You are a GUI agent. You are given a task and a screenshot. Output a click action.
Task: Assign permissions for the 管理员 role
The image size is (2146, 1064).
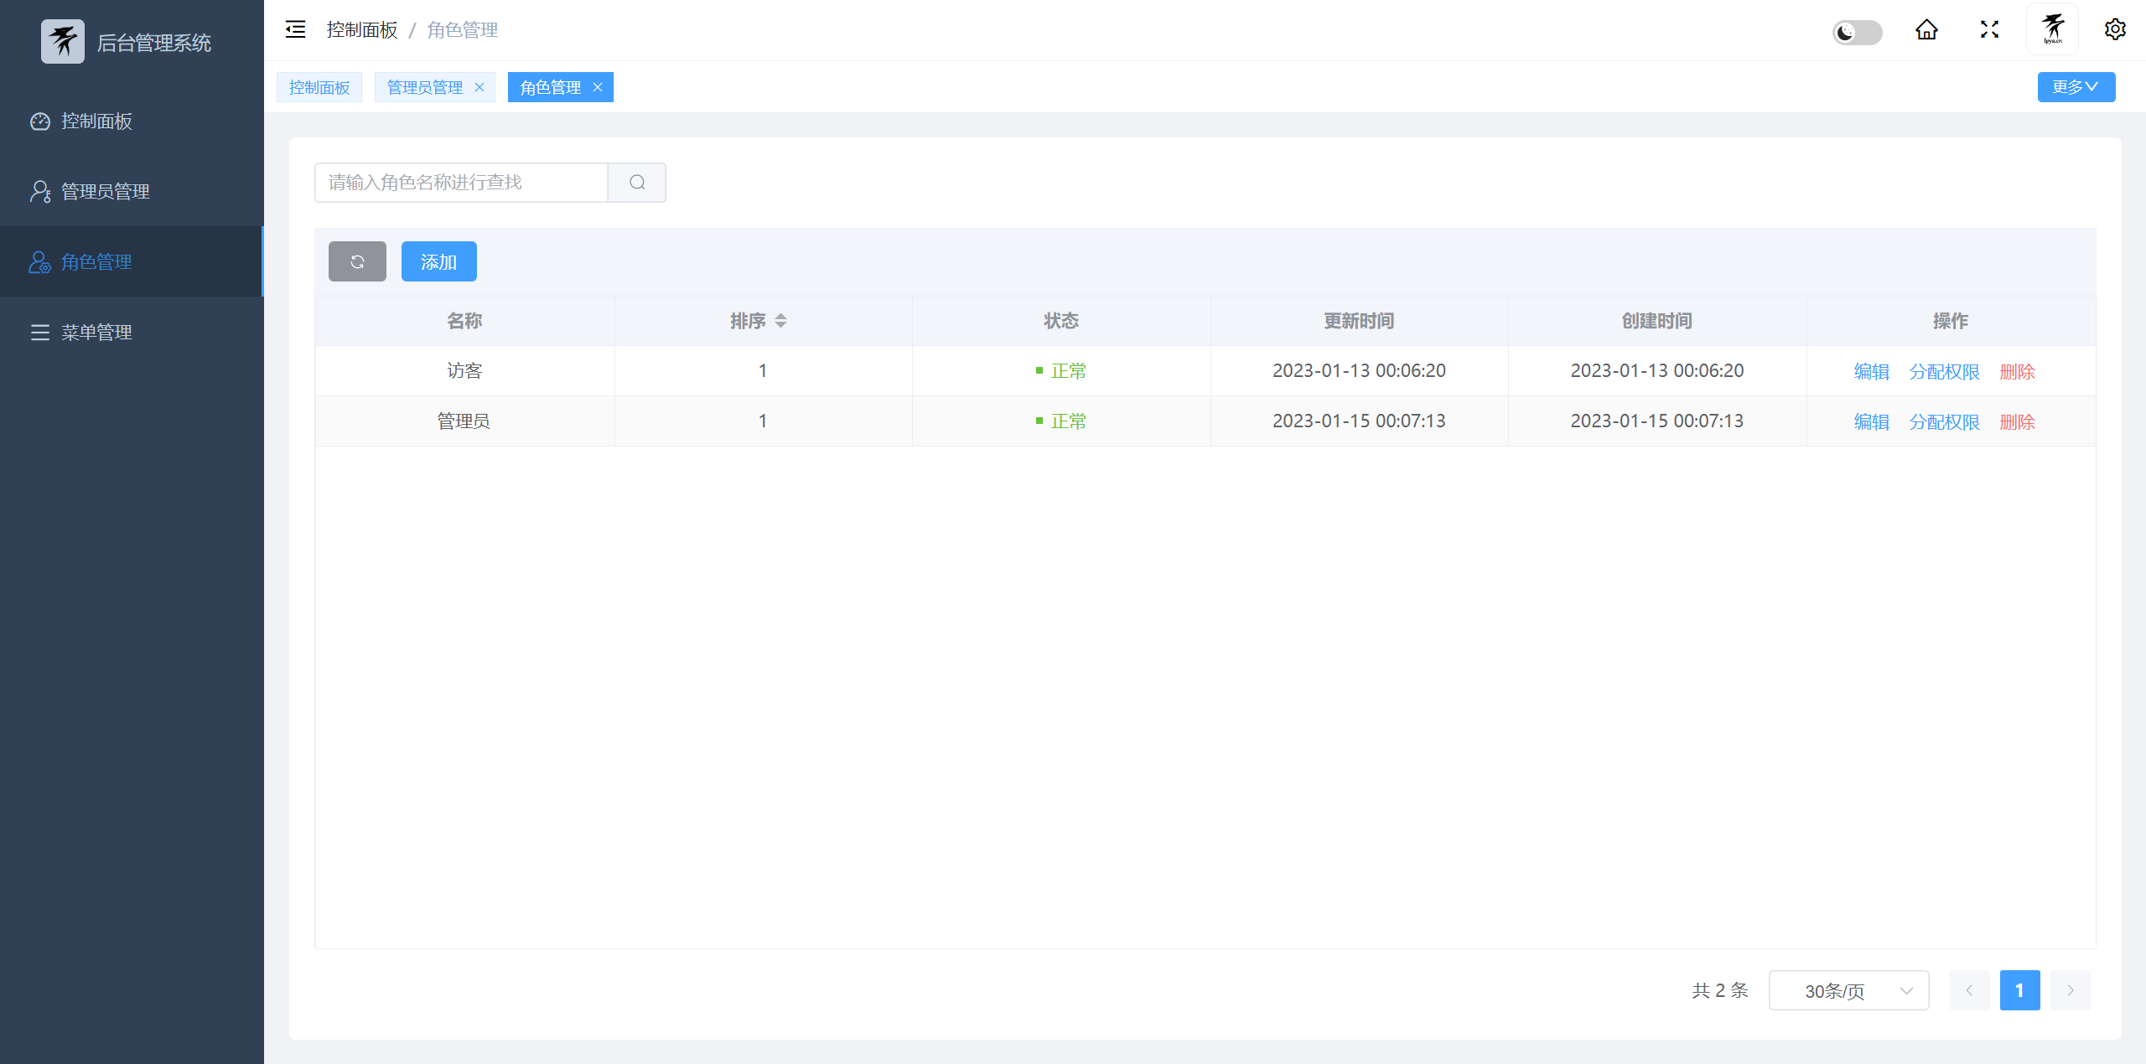(x=1945, y=421)
